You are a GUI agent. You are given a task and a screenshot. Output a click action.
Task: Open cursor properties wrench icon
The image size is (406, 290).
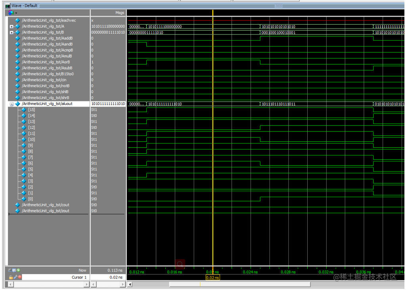coord(15,277)
